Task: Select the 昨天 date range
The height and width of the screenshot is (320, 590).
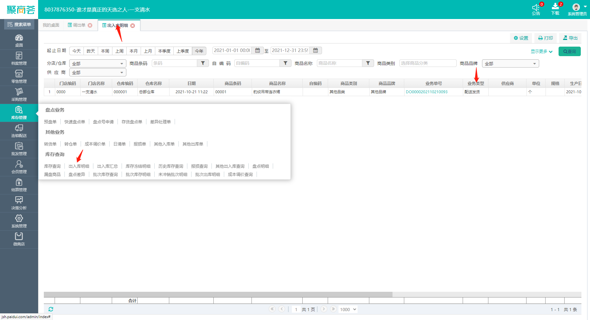Action: click(x=91, y=51)
